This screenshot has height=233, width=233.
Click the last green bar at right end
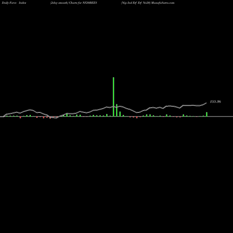point(207,114)
